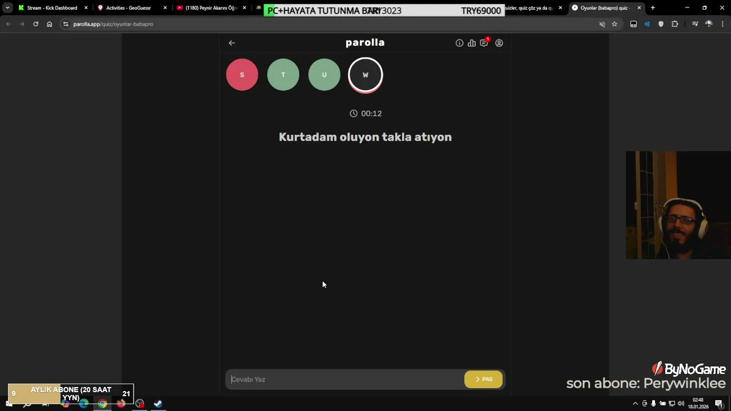The image size is (731, 411).
Task: Open taskbar search magnifier
Action: (27, 404)
